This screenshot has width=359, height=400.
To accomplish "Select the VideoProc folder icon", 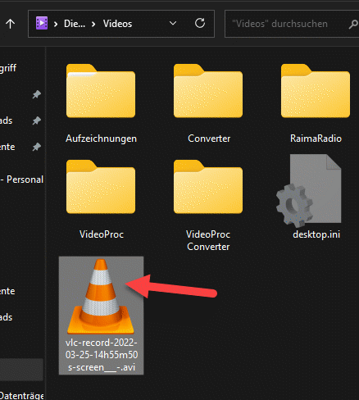I will pyautogui.click(x=101, y=187).
